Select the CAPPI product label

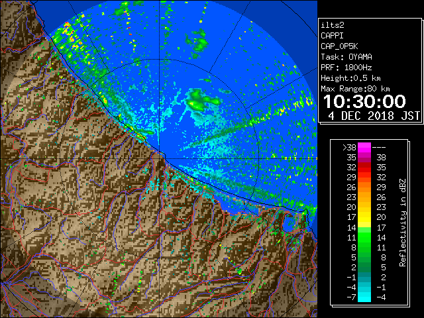[x=332, y=36]
